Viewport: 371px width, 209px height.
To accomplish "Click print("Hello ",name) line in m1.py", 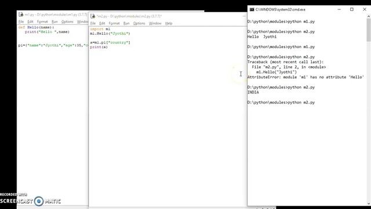I will (x=47, y=32).
